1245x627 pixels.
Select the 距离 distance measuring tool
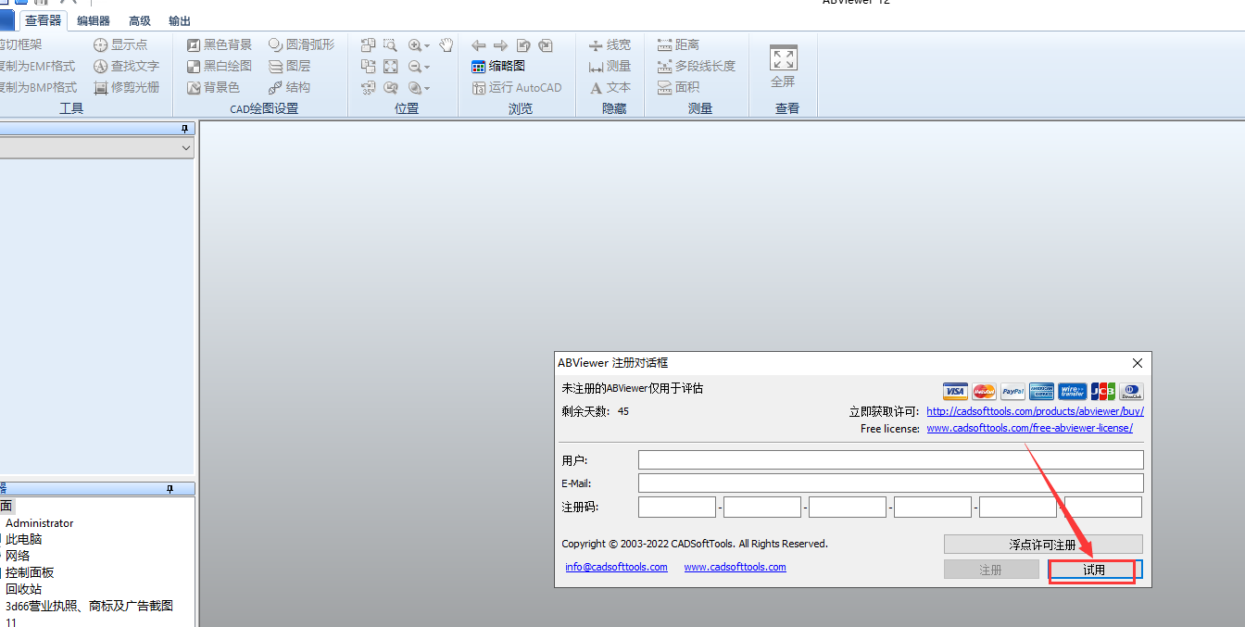click(678, 44)
